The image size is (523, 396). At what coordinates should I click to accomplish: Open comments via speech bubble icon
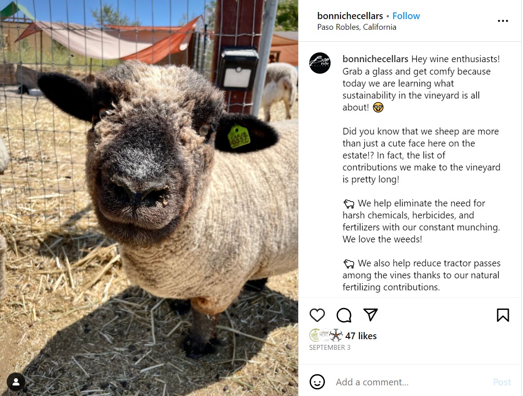[x=344, y=315]
